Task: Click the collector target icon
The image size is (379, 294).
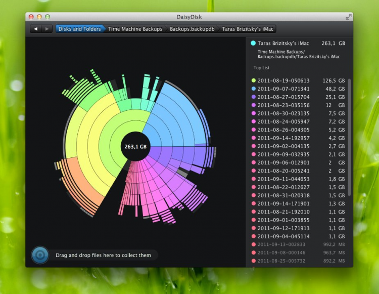Action: [x=40, y=255]
